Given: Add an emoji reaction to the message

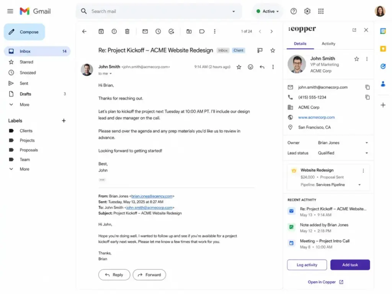Looking at the screenshot, I should click(x=250, y=67).
